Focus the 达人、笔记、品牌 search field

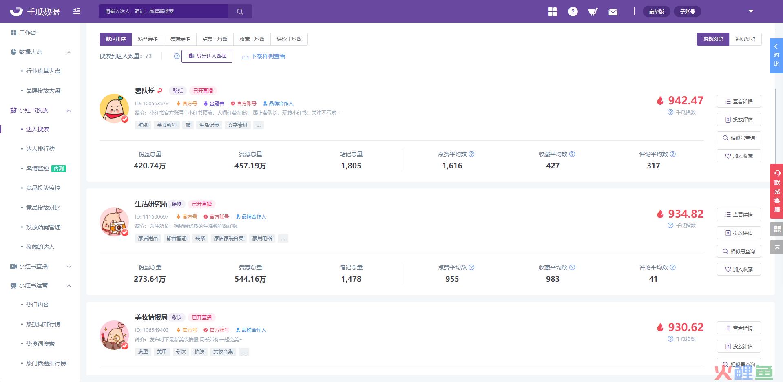click(x=164, y=11)
